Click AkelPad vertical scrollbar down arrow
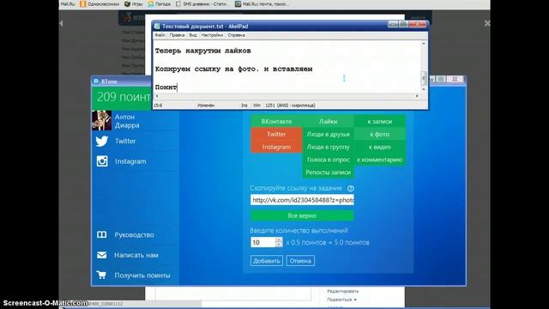The image size is (549, 309). click(423, 89)
